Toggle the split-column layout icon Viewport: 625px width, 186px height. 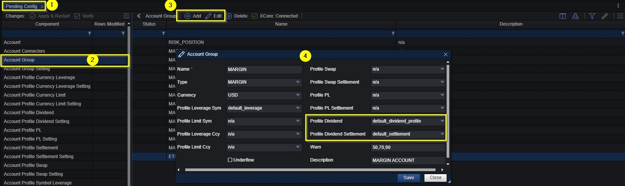(x=562, y=16)
